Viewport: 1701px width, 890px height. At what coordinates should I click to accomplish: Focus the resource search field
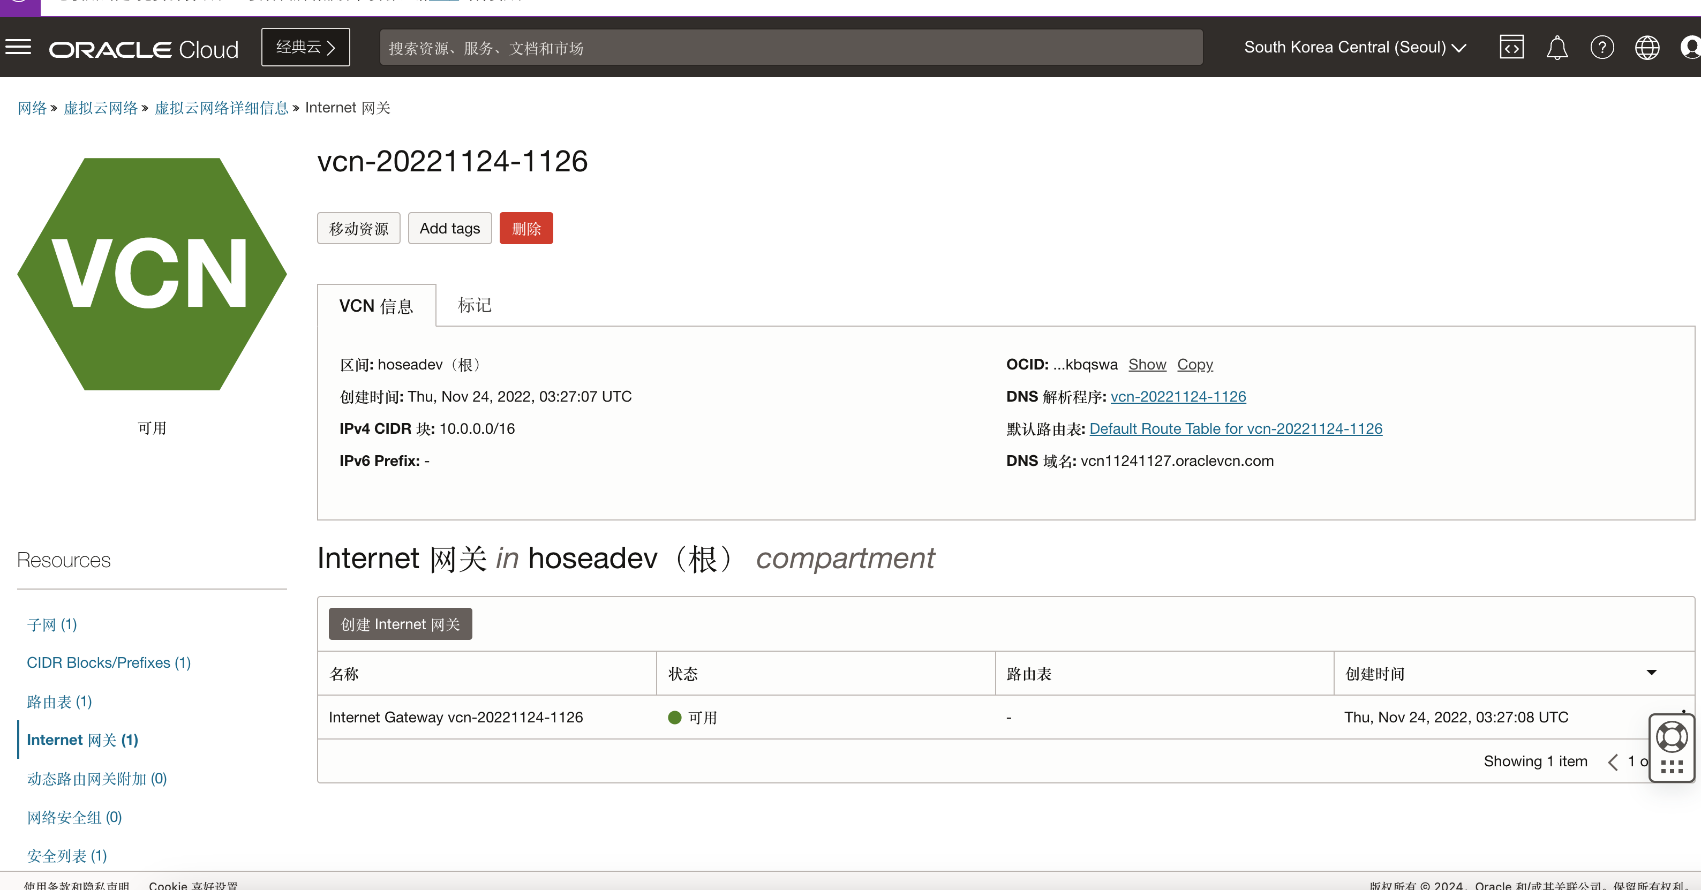coord(791,48)
